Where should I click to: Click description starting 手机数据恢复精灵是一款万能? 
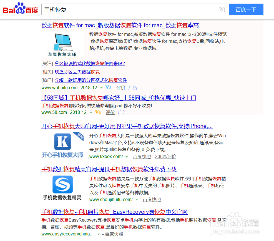[x=157, y=185]
